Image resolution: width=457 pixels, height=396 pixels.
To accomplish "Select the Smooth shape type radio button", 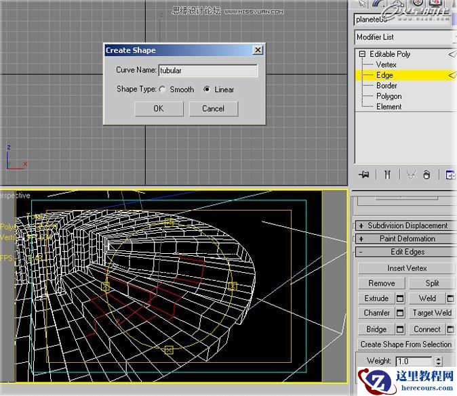I will pyautogui.click(x=163, y=89).
